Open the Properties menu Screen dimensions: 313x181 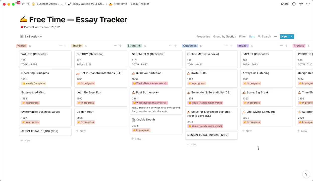(x=203, y=36)
